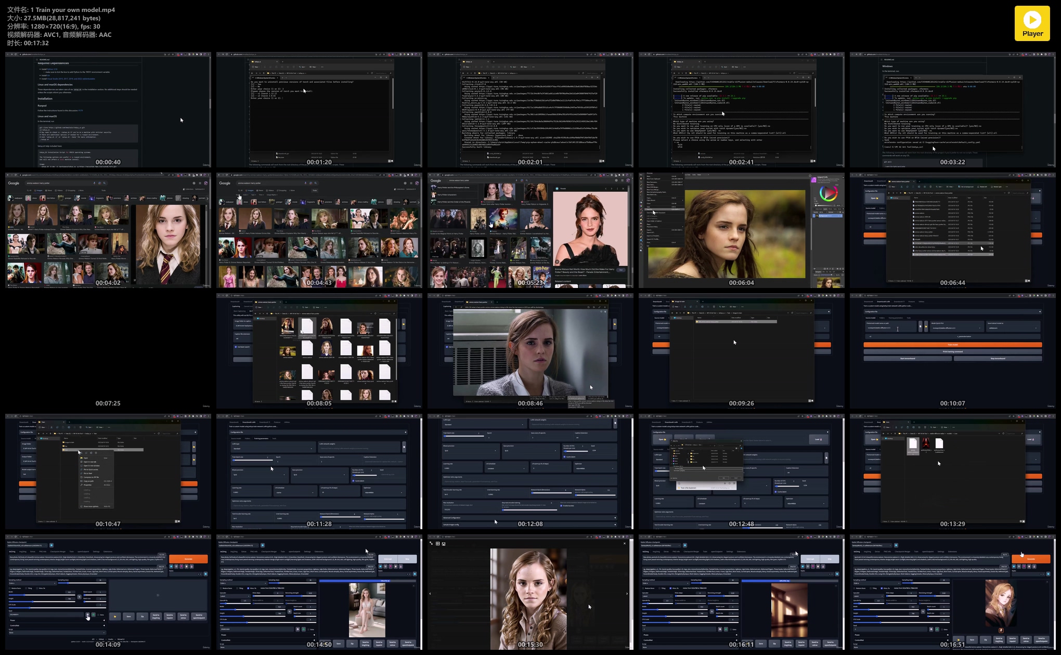Click orange Generate button in 00:14:09 thumbnail

coord(188,559)
